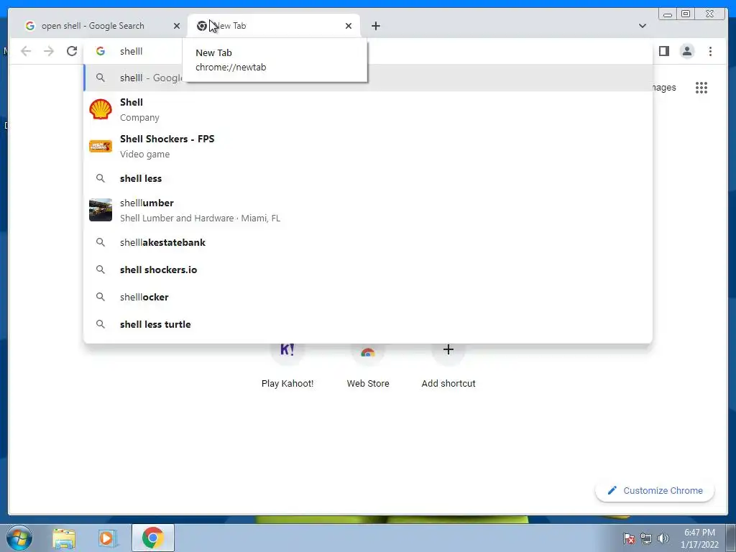Viewport: 736px width, 552px height.
Task: Choose the Shell Shockers - FPS suggestion
Action: 368,146
